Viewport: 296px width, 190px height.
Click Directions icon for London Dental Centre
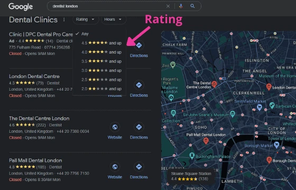point(139,85)
